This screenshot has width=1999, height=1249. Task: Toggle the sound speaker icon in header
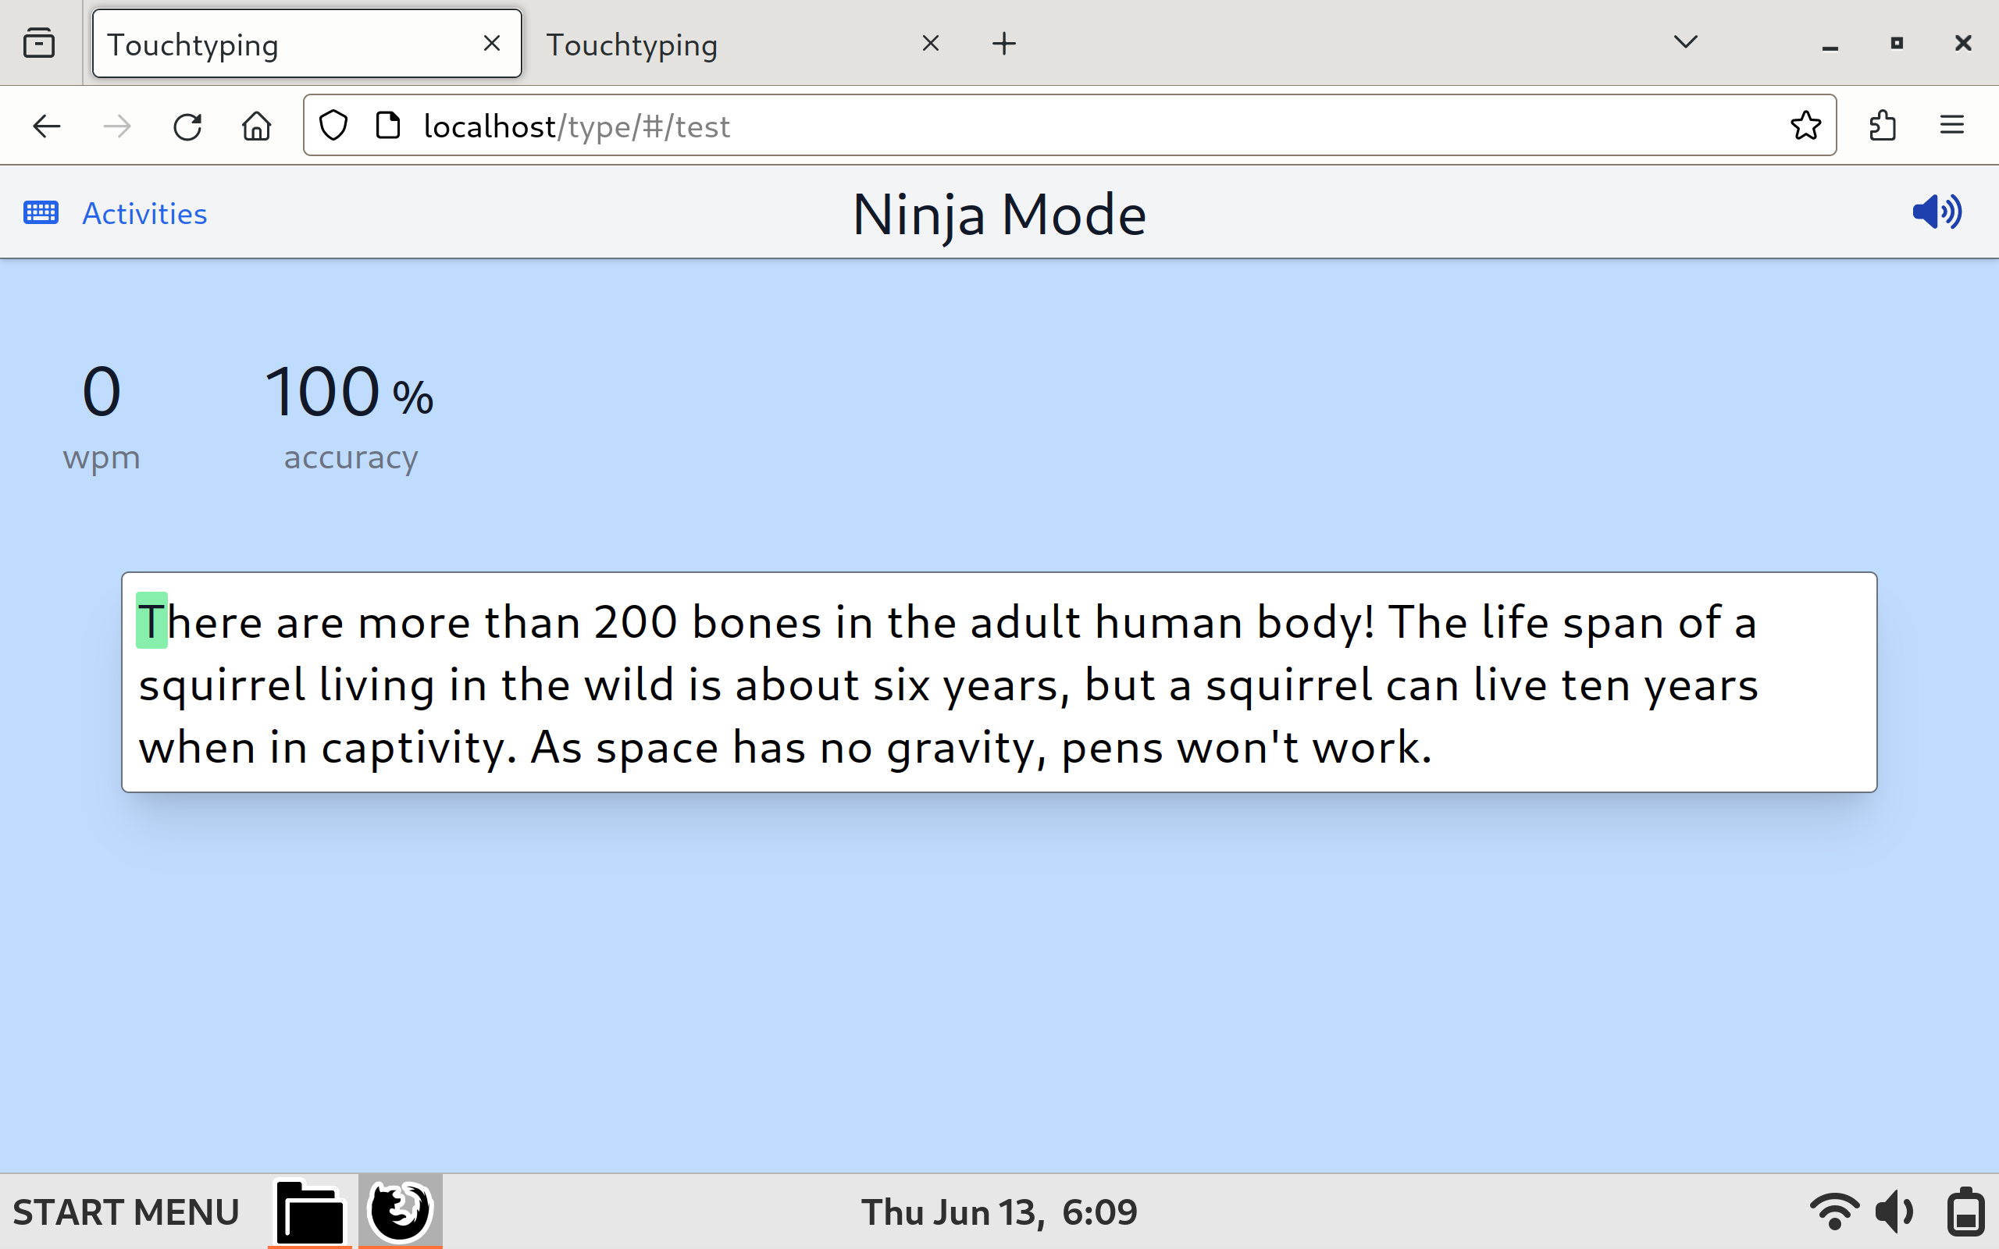coord(1937,212)
